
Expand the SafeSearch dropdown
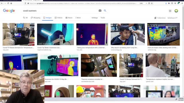[x=172, y=18]
